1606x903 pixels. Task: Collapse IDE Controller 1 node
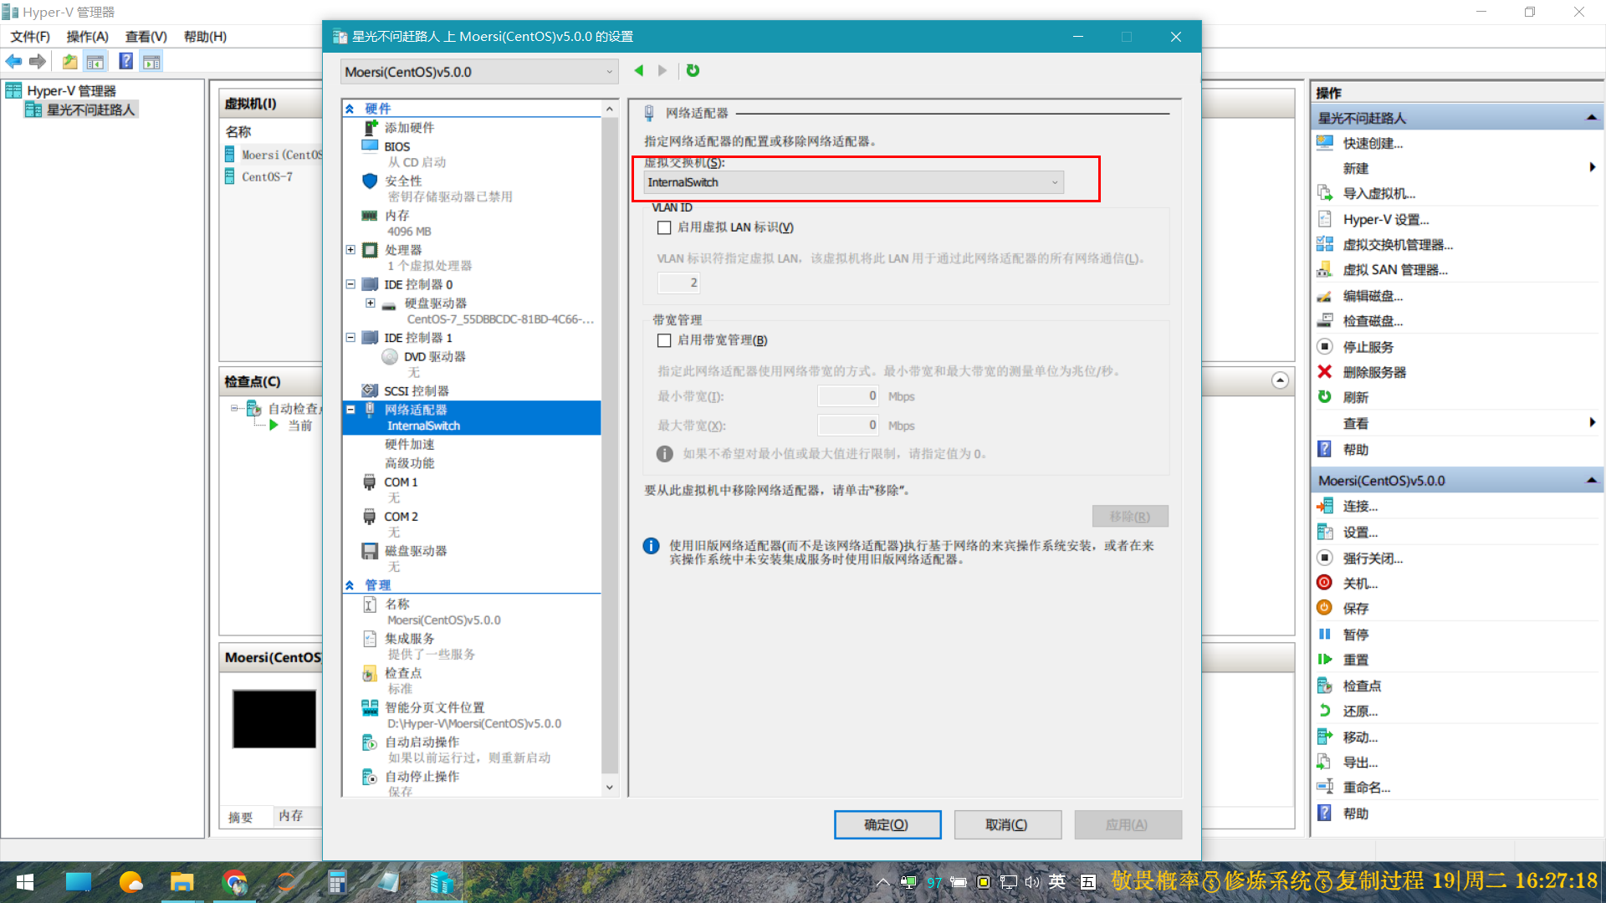point(350,337)
